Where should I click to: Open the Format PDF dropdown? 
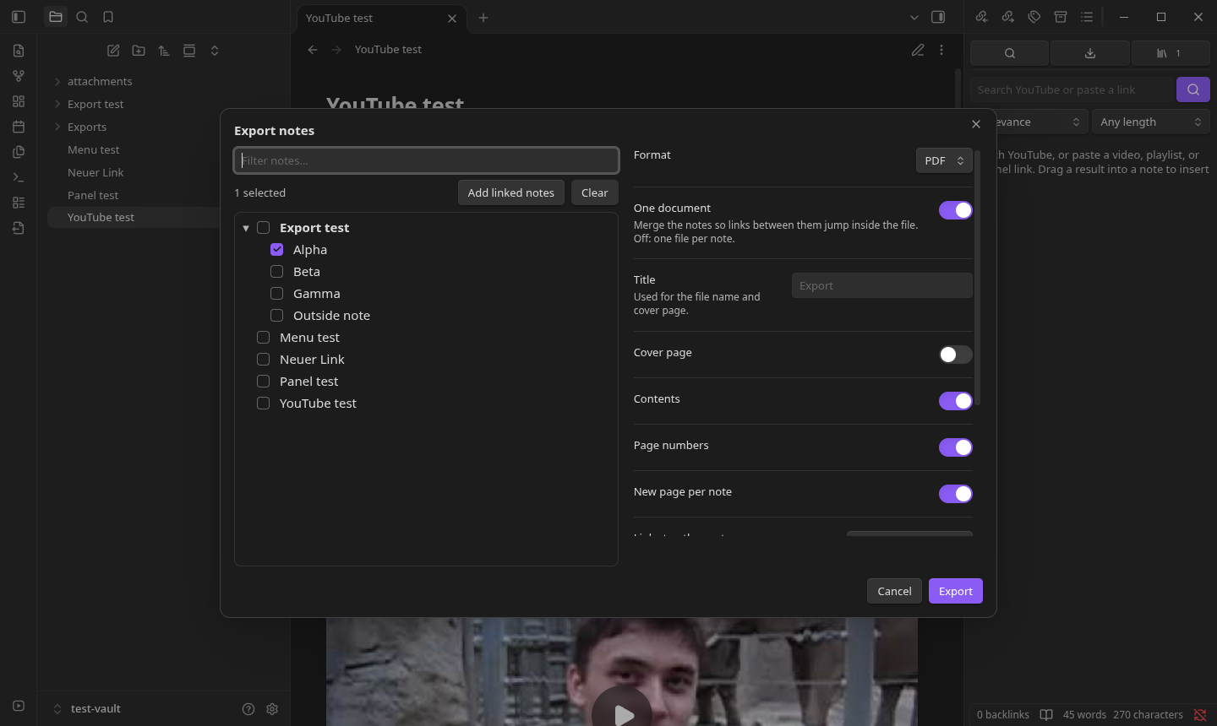pos(944,160)
